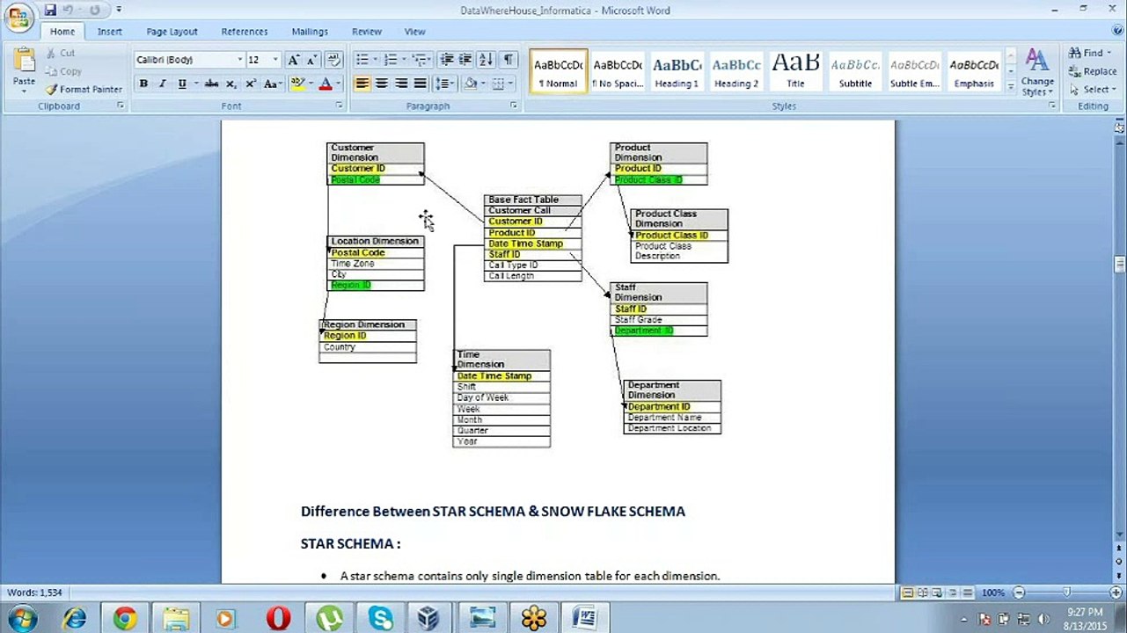
Task: Open the Review tab
Action: [367, 32]
